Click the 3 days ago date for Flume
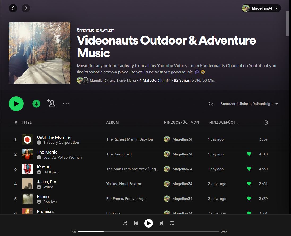This screenshot has width=291, height=236. coord(217,199)
